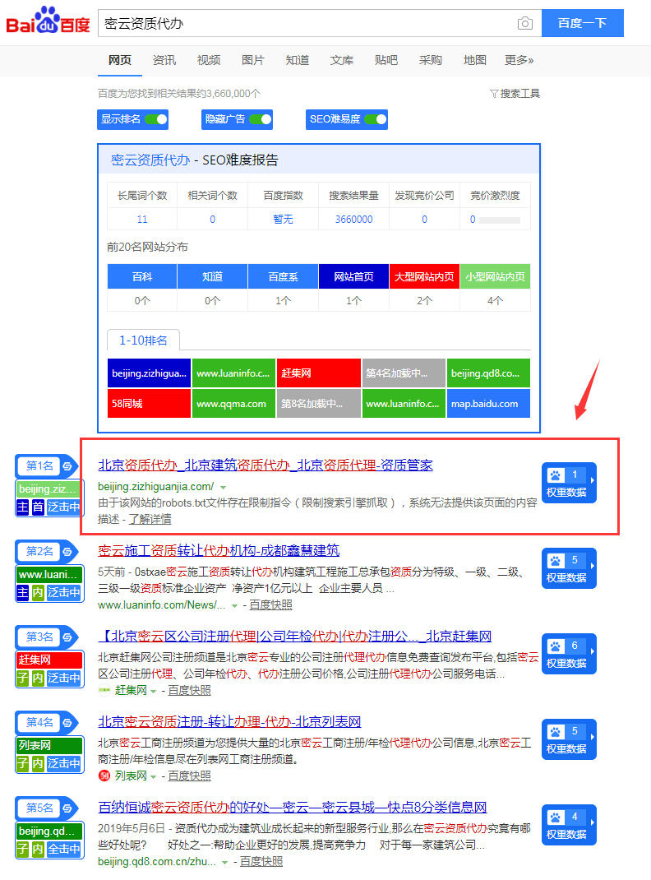The image size is (651, 880).
Task: Expand dropdown arrow after 赶集网 source
Action: point(153,692)
